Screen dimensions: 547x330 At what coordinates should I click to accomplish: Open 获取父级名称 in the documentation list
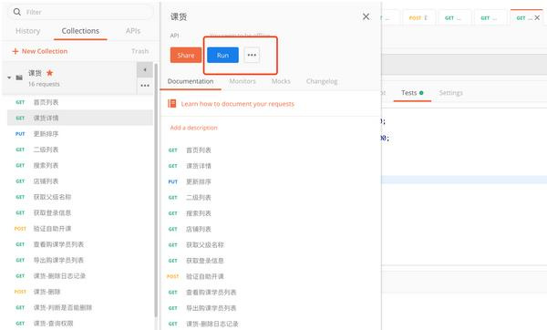(205, 245)
